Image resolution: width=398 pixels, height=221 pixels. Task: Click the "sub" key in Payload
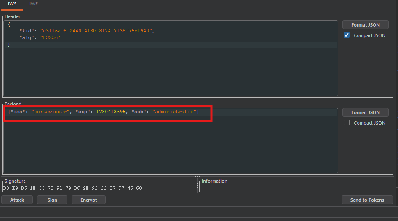tap(139, 112)
